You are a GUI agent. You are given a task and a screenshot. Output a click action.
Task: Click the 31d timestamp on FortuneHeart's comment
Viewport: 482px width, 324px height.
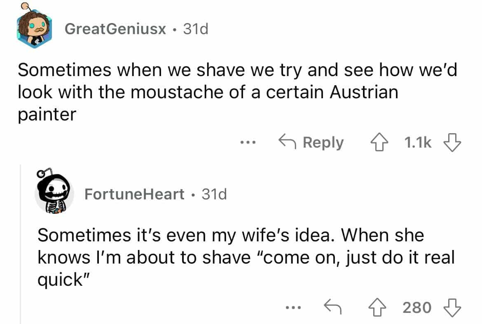(x=214, y=194)
